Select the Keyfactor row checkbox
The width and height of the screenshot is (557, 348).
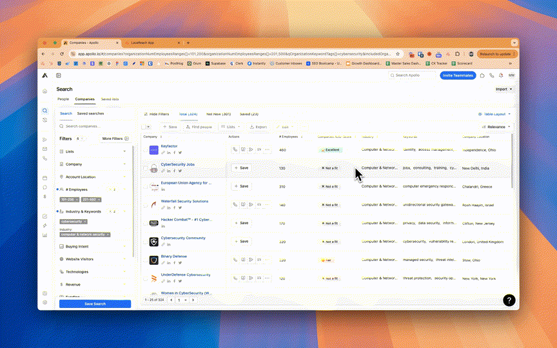tap(145, 150)
